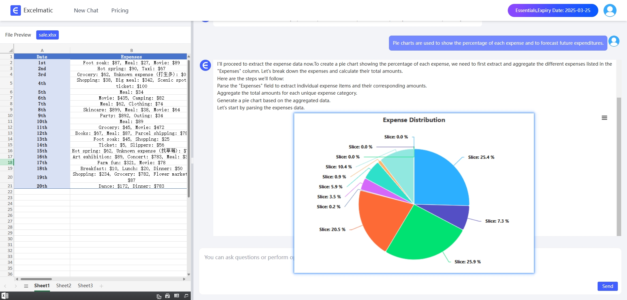
Task: Click the Excelmatic logo icon
Action: (15, 10)
